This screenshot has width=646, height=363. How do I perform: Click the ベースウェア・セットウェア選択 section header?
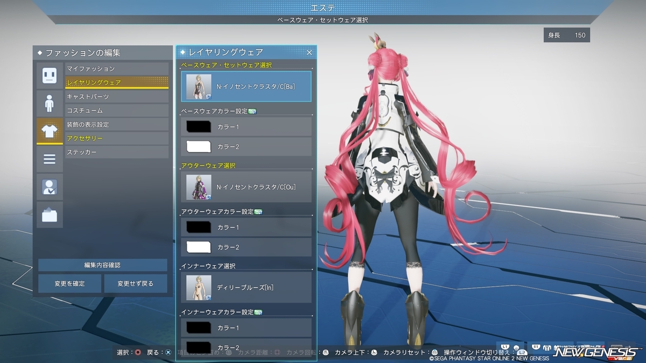click(x=226, y=65)
